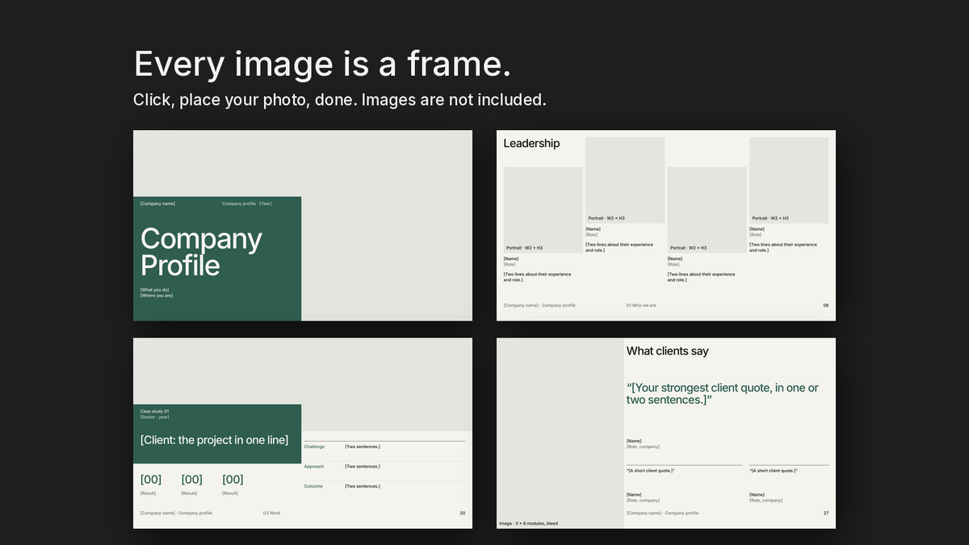The image size is (969, 545).
Task: Click the "[Where you are]" placeholder line
Action: [x=157, y=296]
